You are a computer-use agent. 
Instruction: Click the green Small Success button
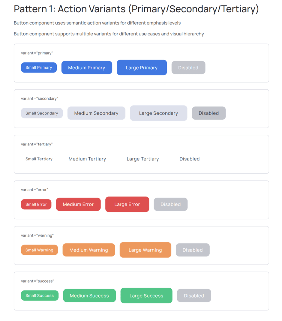coord(40,295)
